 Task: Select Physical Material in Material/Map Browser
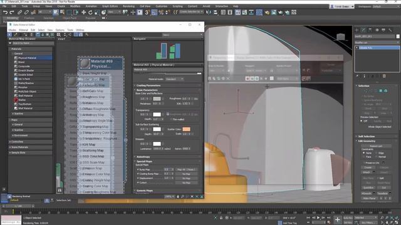click(x=33, y=58)
